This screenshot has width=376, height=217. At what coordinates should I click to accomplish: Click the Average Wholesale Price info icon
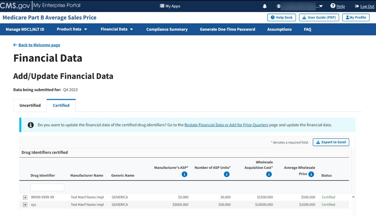[x=311, y=174]
